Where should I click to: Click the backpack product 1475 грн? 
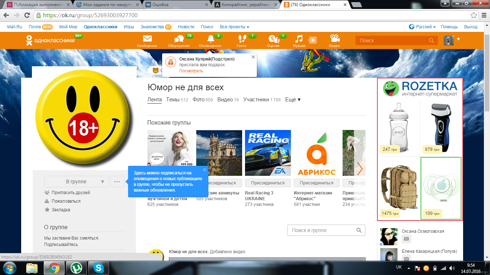[x=399, y=188]
